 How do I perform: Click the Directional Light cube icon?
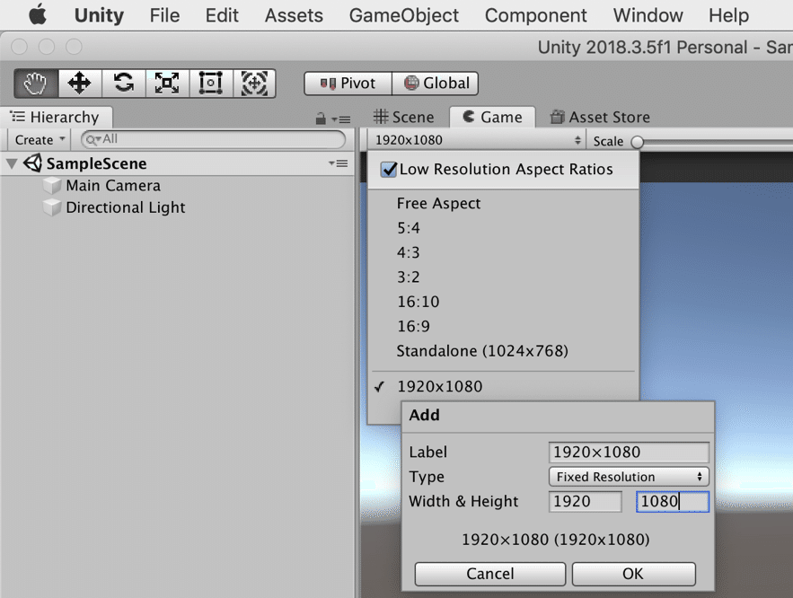pos(52,207)
